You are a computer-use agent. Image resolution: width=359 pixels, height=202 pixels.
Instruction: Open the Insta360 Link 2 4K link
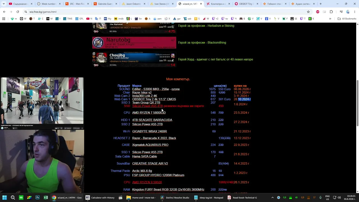(145, 96)
